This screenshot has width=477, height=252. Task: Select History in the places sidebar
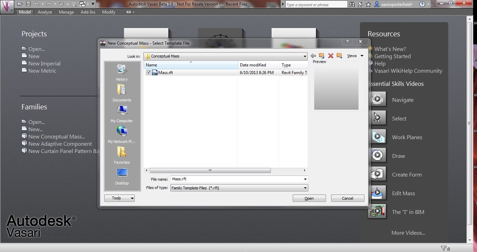[x=122, y=73]
